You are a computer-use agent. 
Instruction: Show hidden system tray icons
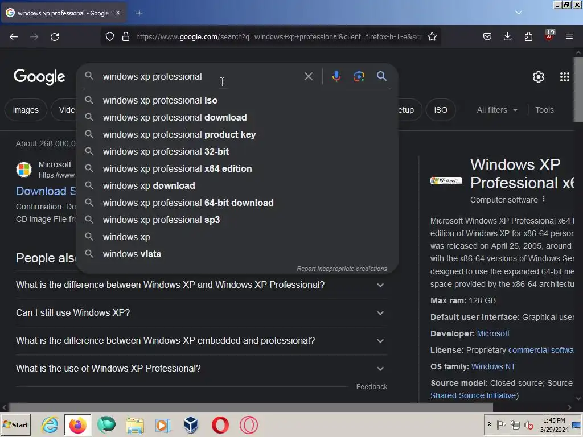tap(489, 424)
